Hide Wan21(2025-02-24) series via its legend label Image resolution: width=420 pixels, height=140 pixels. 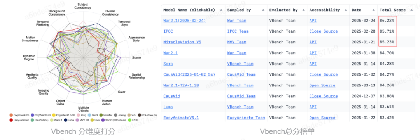point(116,120)
